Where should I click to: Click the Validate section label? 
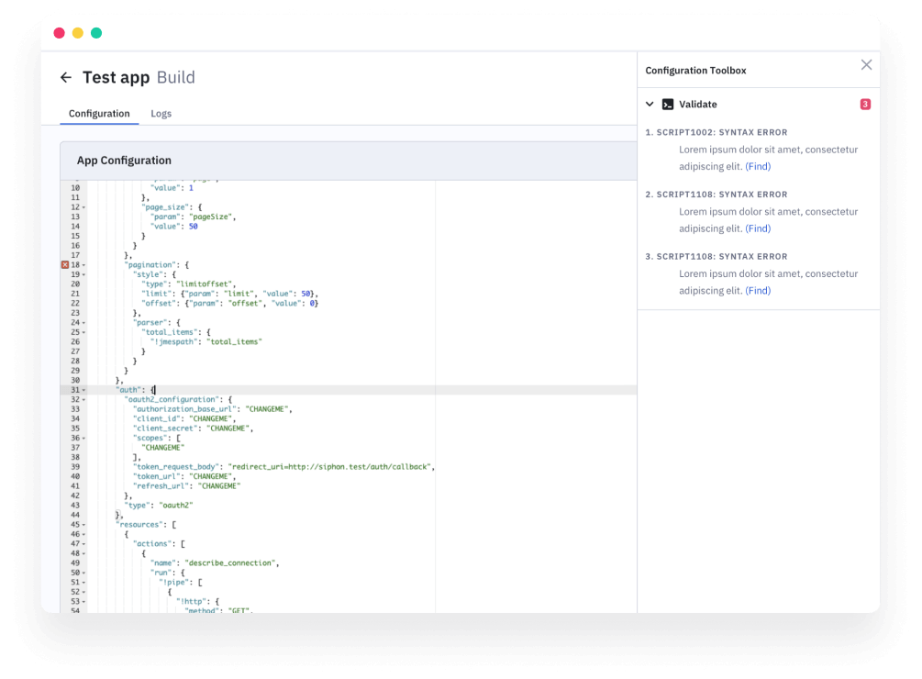click(x=698, y=104)
